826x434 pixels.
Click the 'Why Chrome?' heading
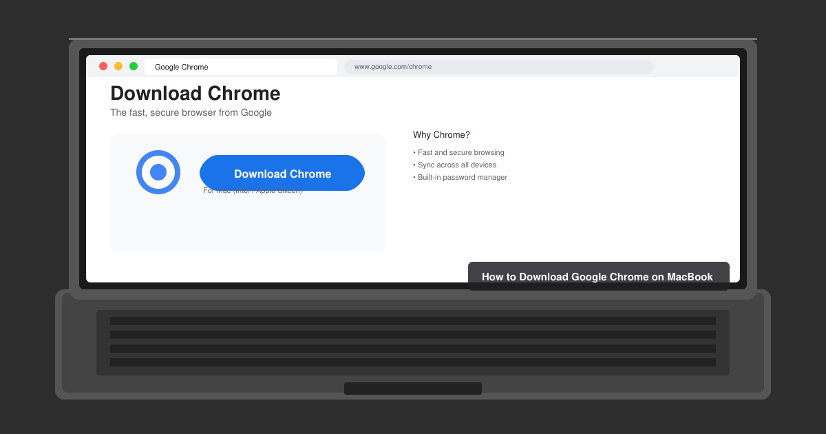pos(441,135)
